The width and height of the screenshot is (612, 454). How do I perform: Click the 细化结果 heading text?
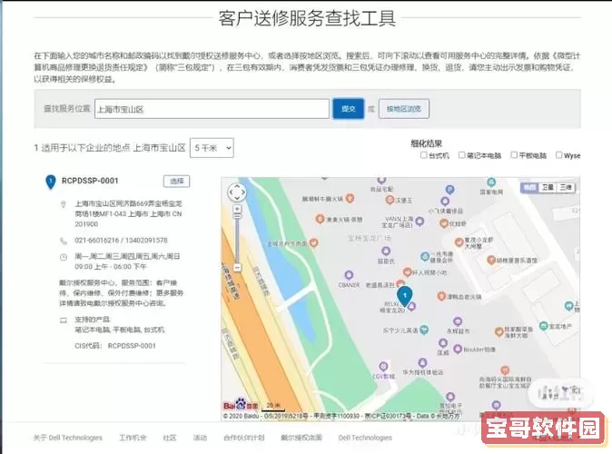click(426, 143)
